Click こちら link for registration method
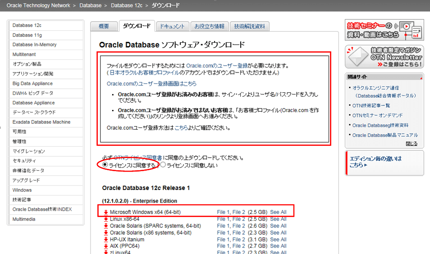Image resolution: width=430 pixels, height=254 pixels. tap(181, 128)
